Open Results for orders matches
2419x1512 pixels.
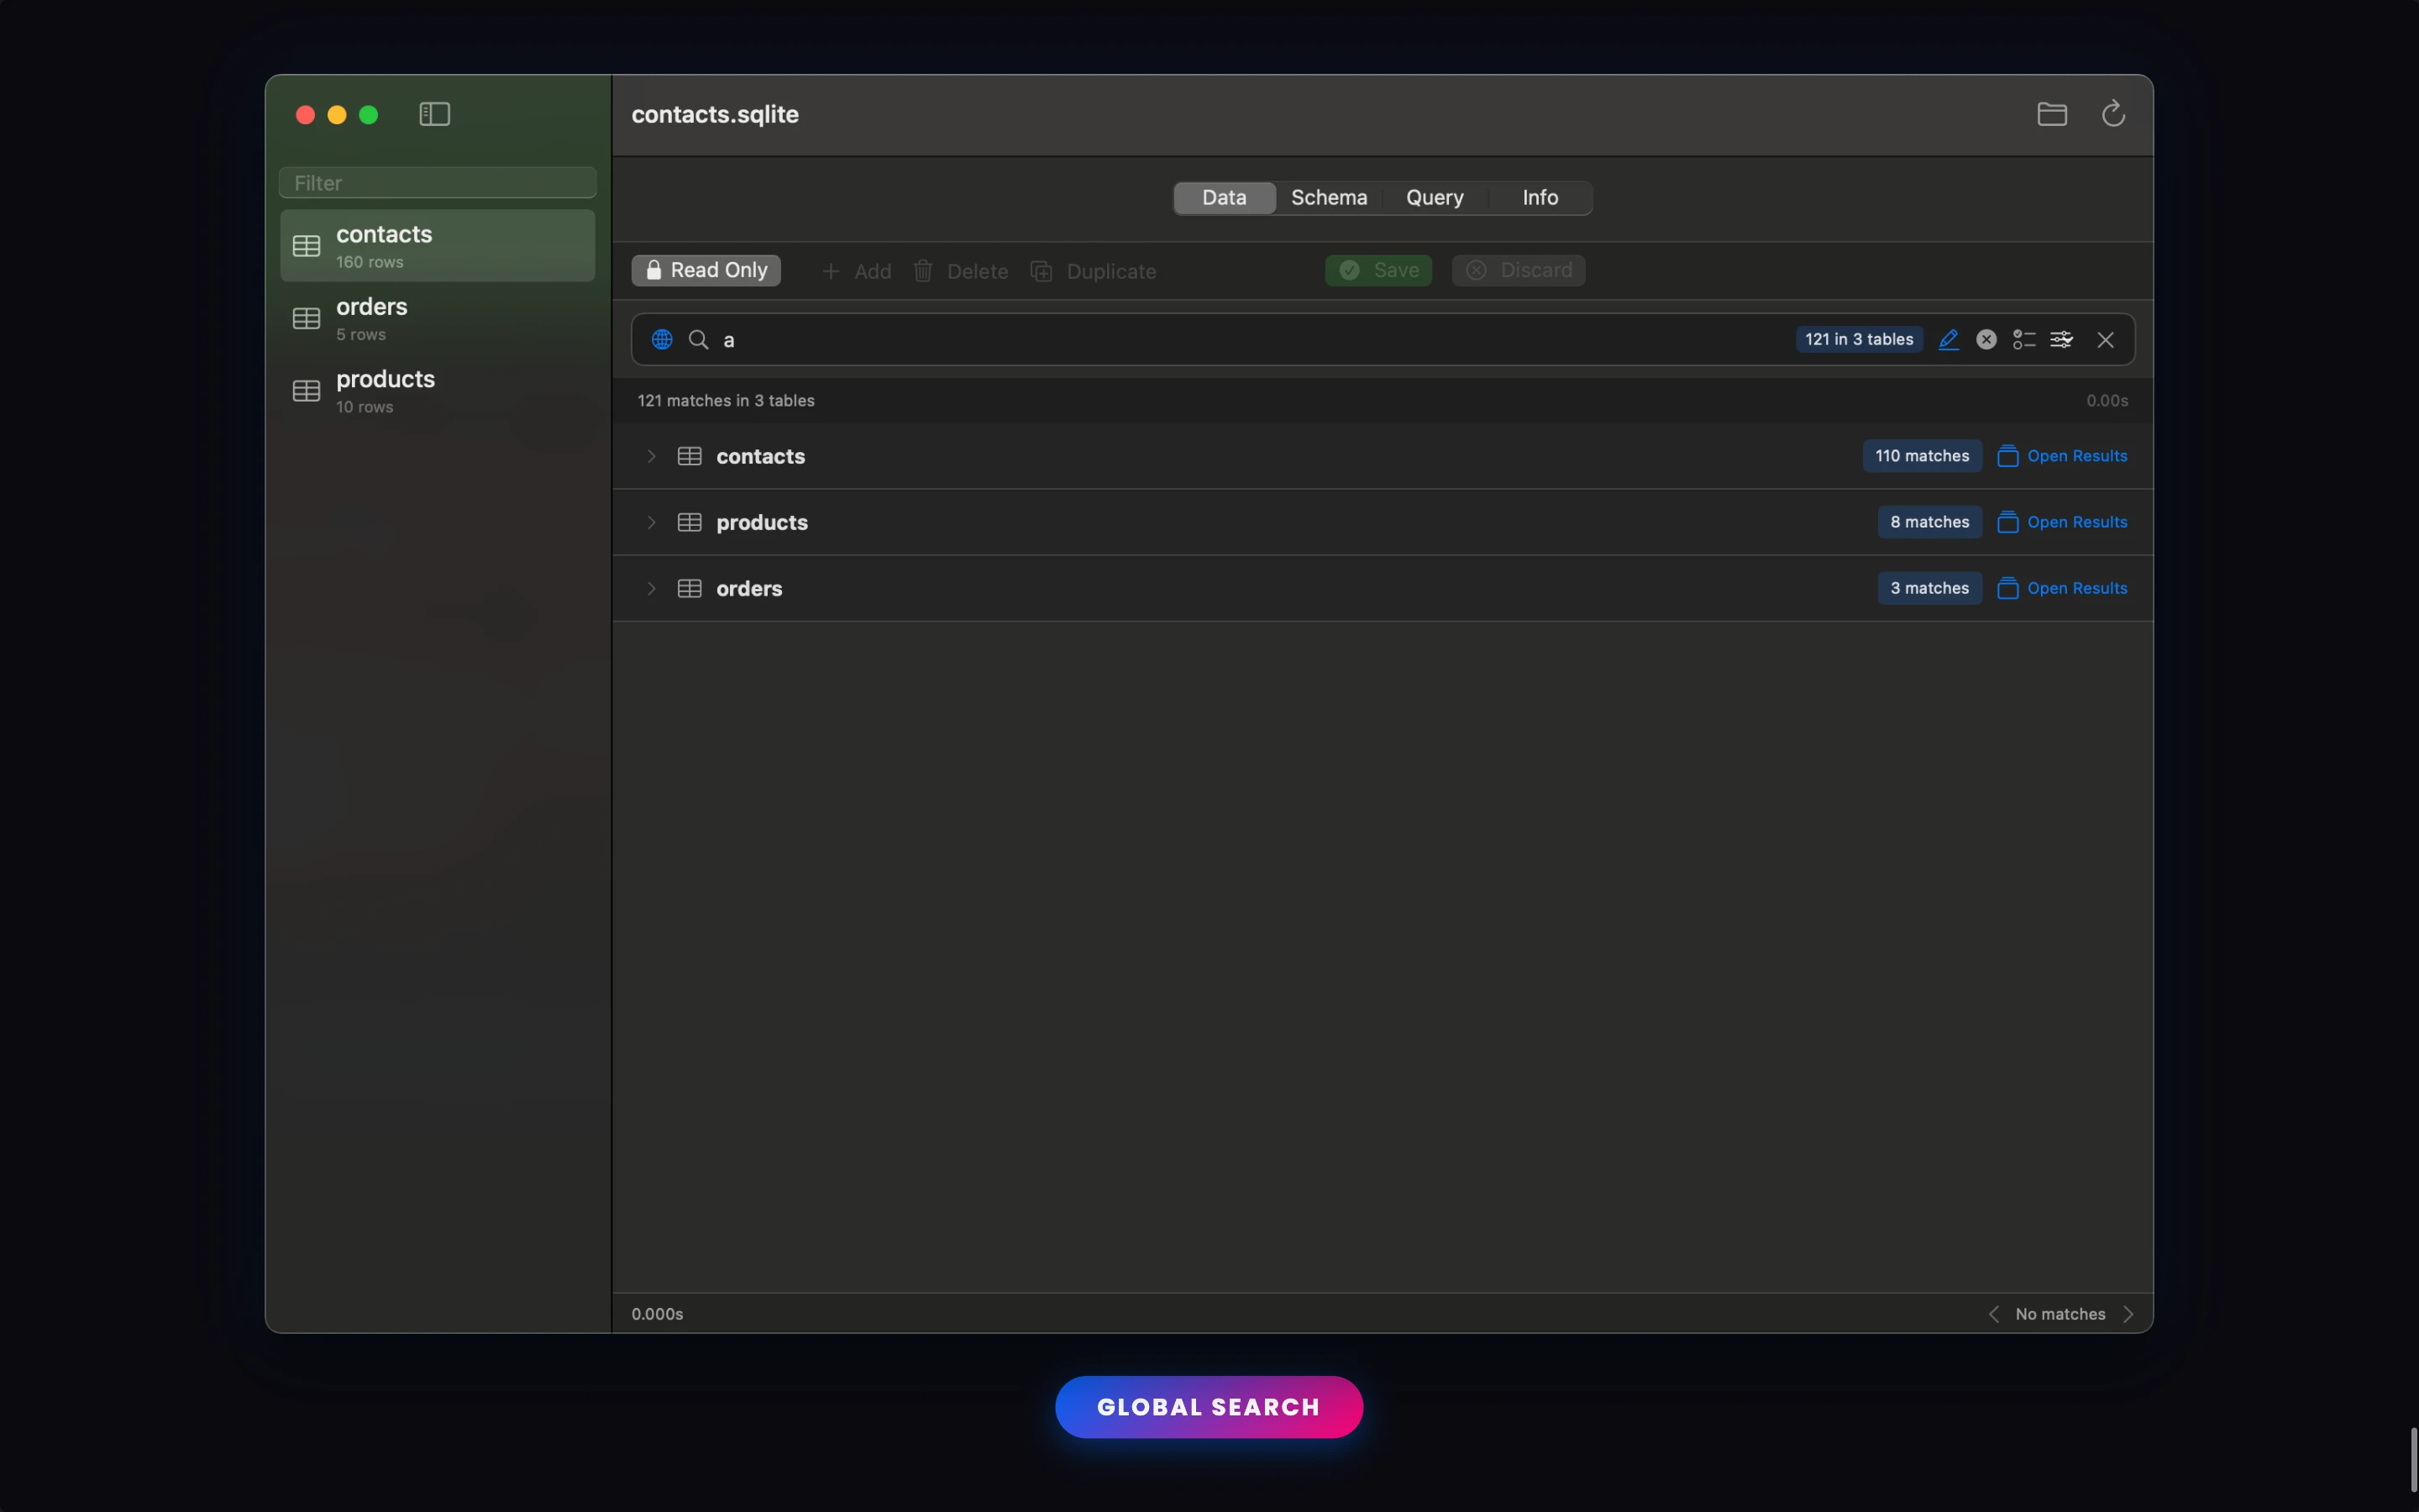(2062, 589)
